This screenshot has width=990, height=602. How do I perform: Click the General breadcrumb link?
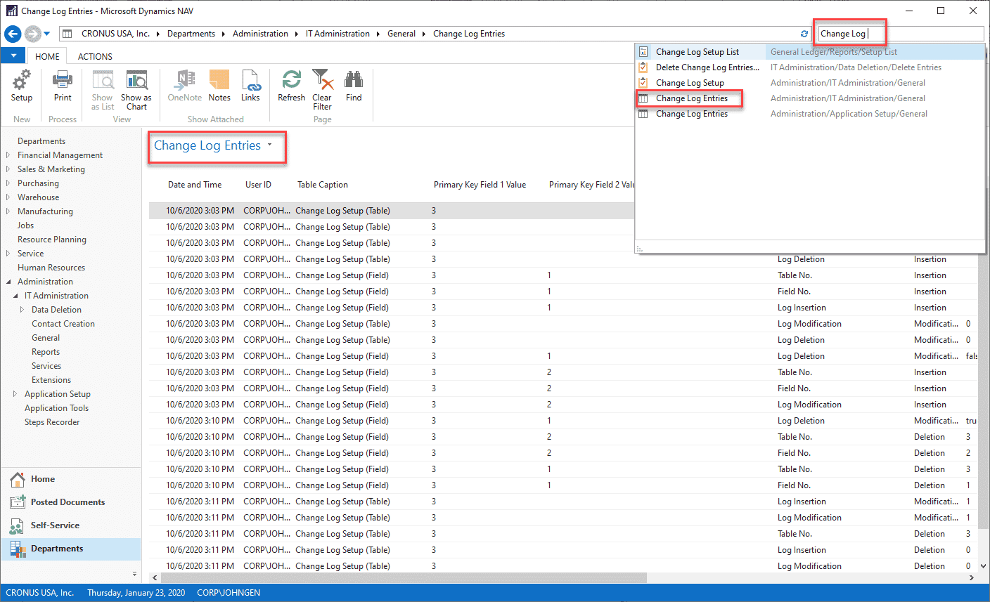401,34
